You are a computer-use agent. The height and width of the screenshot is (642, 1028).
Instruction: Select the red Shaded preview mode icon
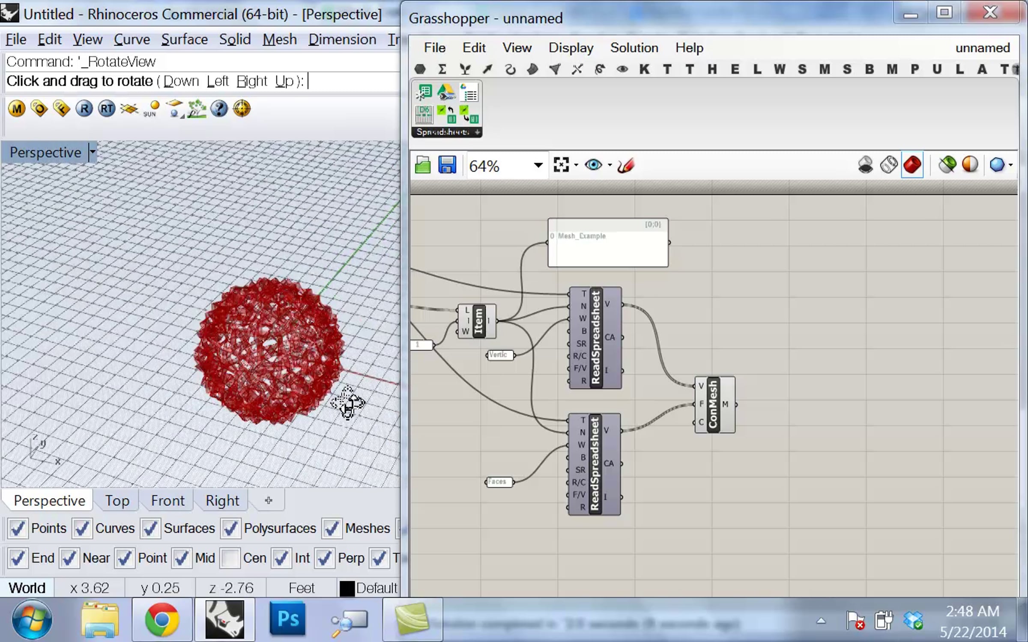(912, 165)
